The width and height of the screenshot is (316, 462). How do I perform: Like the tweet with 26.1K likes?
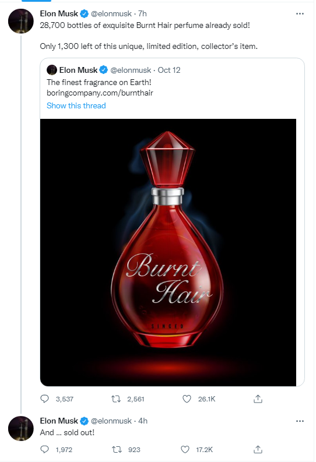click(x=187, y=399)
